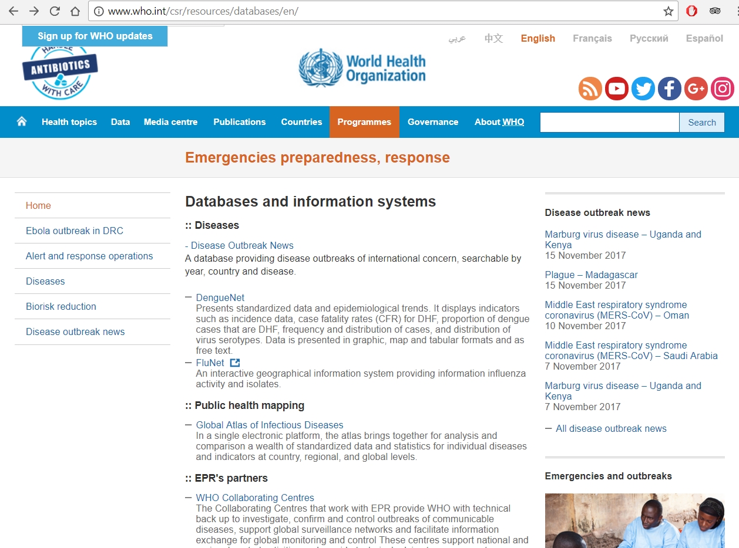
Task: Open the TripAdvisor owl extension icon
Action: 715,11
